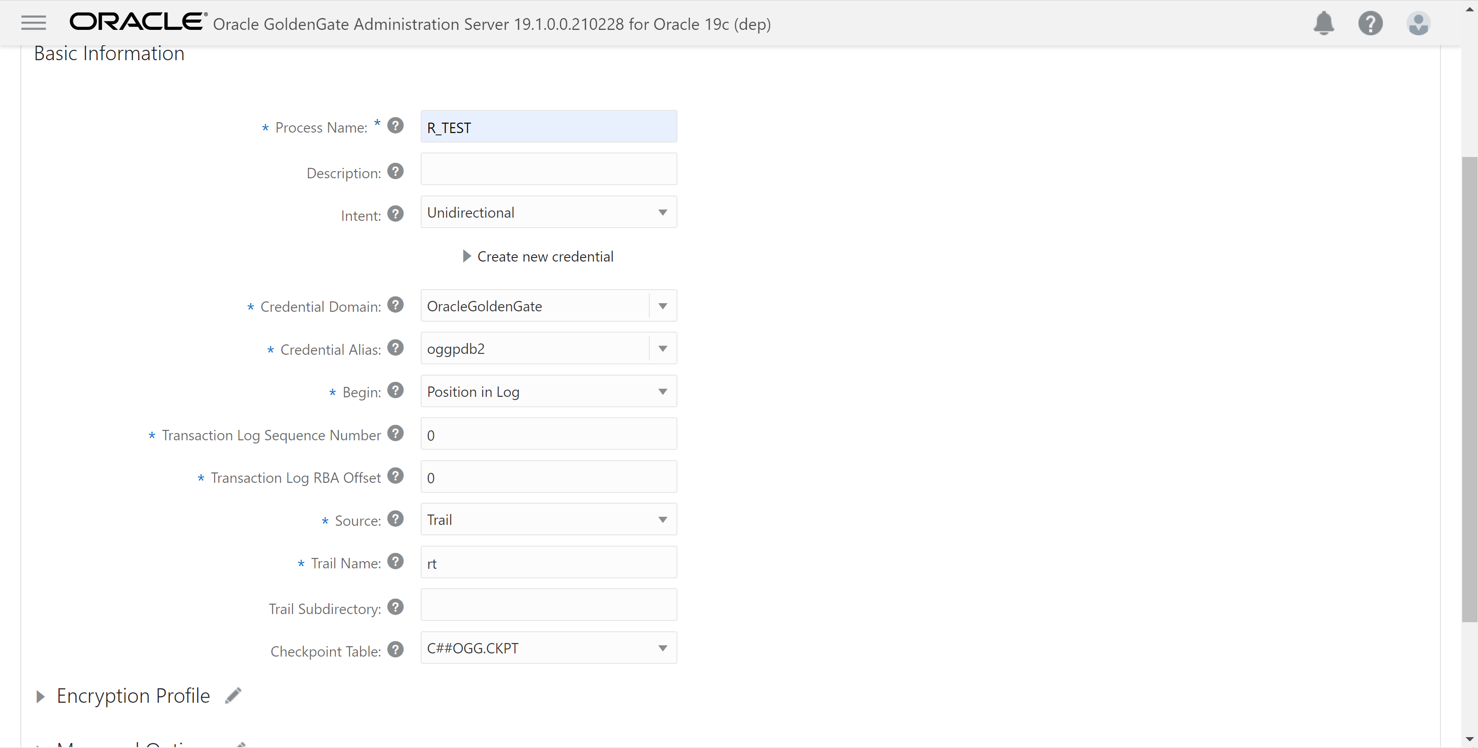Open Checkpoint Table dropdown C##OGG.CKPT
Screen dimensions: 1478x748
tap(548, 648)
